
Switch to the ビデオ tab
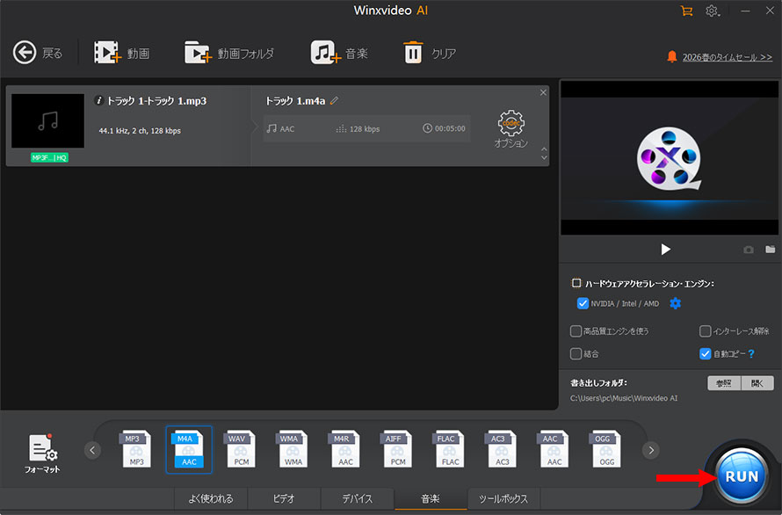pos(284,499)
